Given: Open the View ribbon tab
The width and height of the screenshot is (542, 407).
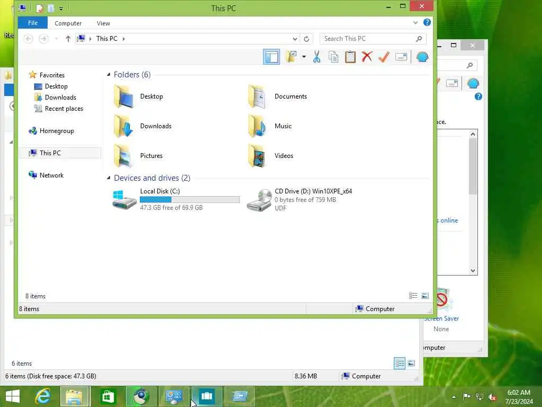Looking at the screenshot, I should point(103,23).
